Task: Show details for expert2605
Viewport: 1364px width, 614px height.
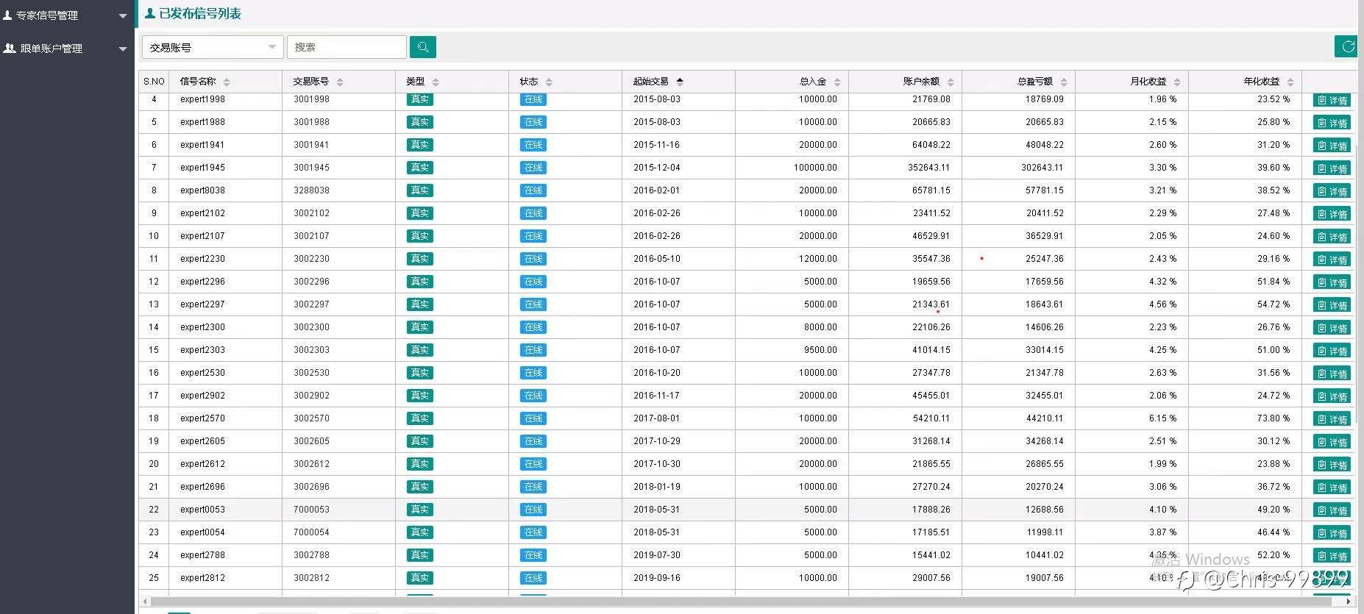Action: pos(1332,442)
